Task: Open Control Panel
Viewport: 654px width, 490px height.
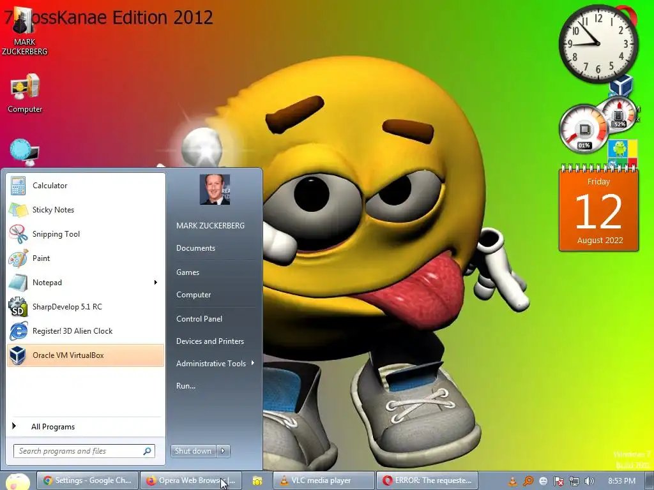Action: (x=199, y=319)
